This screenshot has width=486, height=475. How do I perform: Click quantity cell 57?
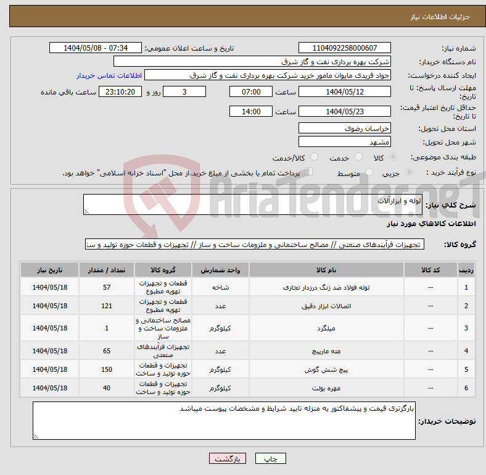click(x=107, y=287)
